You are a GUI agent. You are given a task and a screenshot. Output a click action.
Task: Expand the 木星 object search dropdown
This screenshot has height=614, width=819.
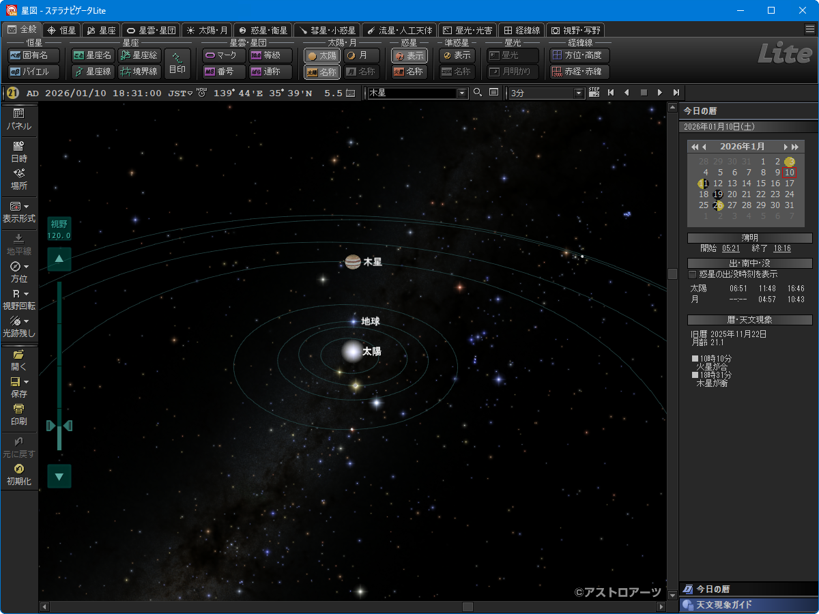click(462, 93)
